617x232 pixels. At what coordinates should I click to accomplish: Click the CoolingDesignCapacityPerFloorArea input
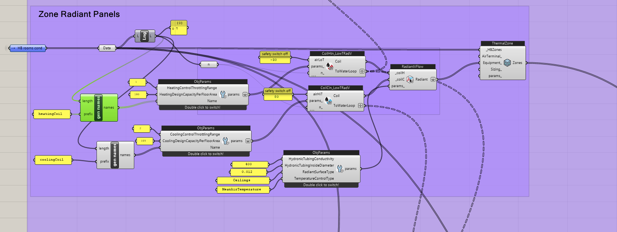pyautogui.click(x=191, y=141)
